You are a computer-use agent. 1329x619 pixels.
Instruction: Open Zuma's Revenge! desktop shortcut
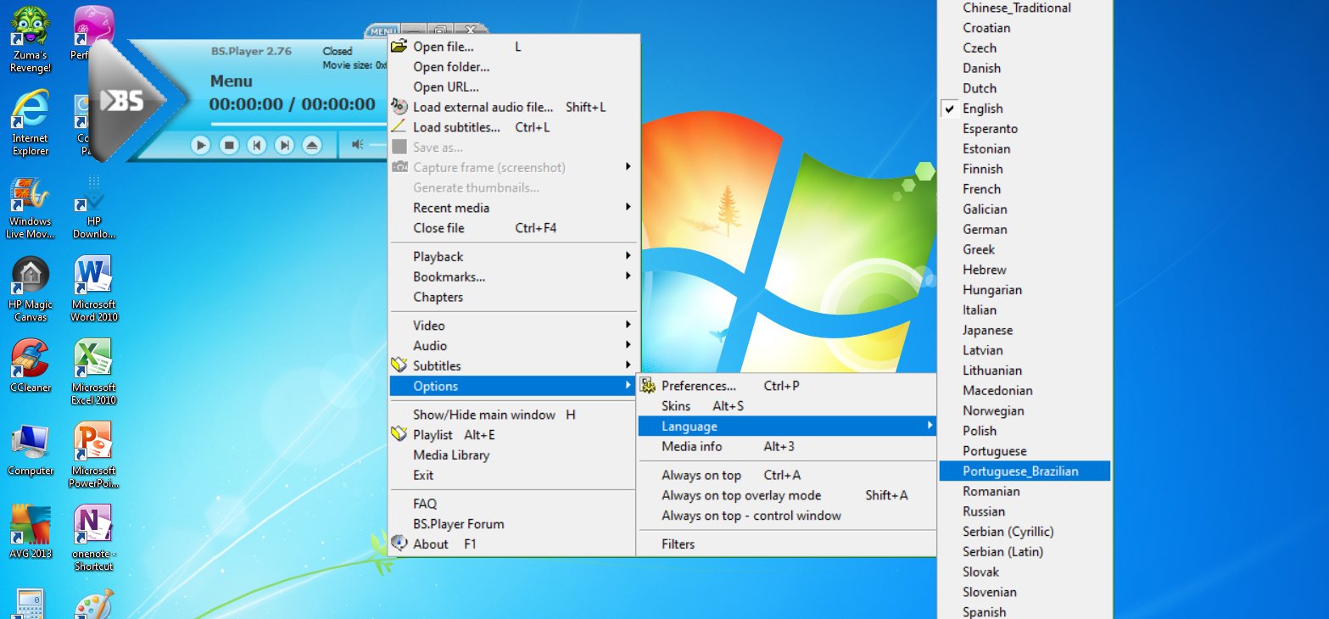click(30, 40)
